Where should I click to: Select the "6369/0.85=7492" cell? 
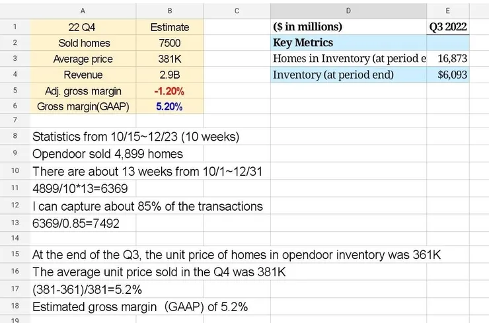click(76, 223)
